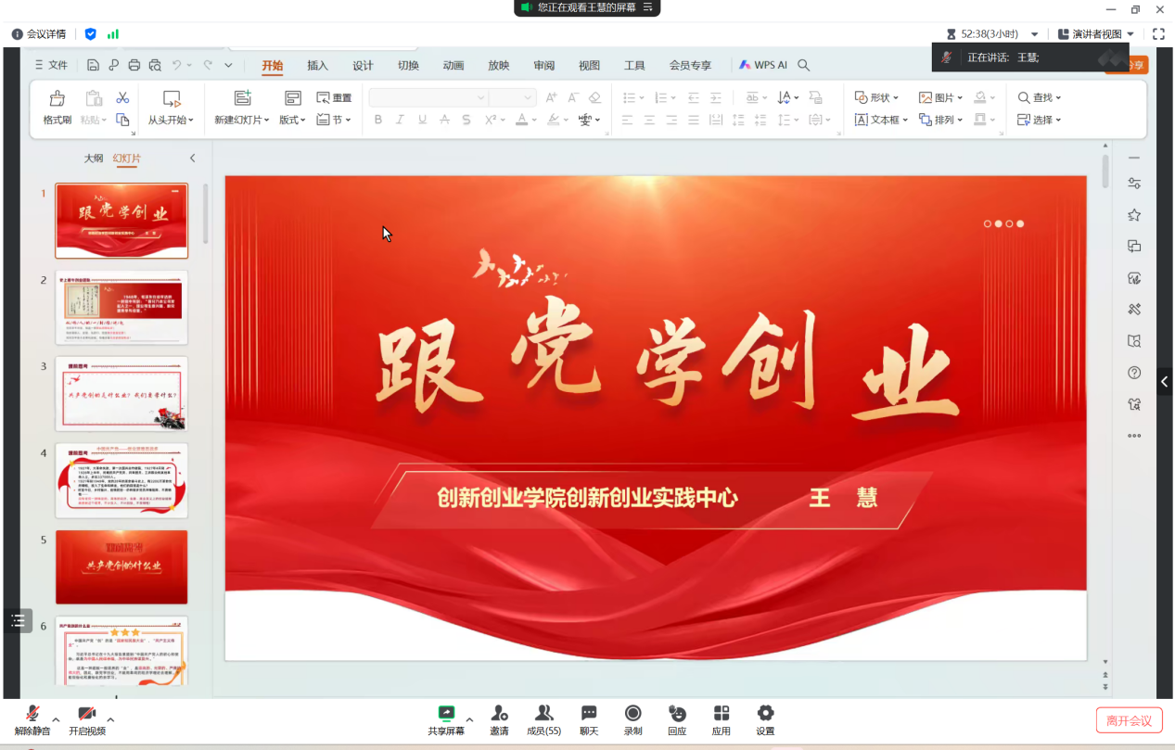Expand the arrow next to the meeting timer

coord(1035,34)
